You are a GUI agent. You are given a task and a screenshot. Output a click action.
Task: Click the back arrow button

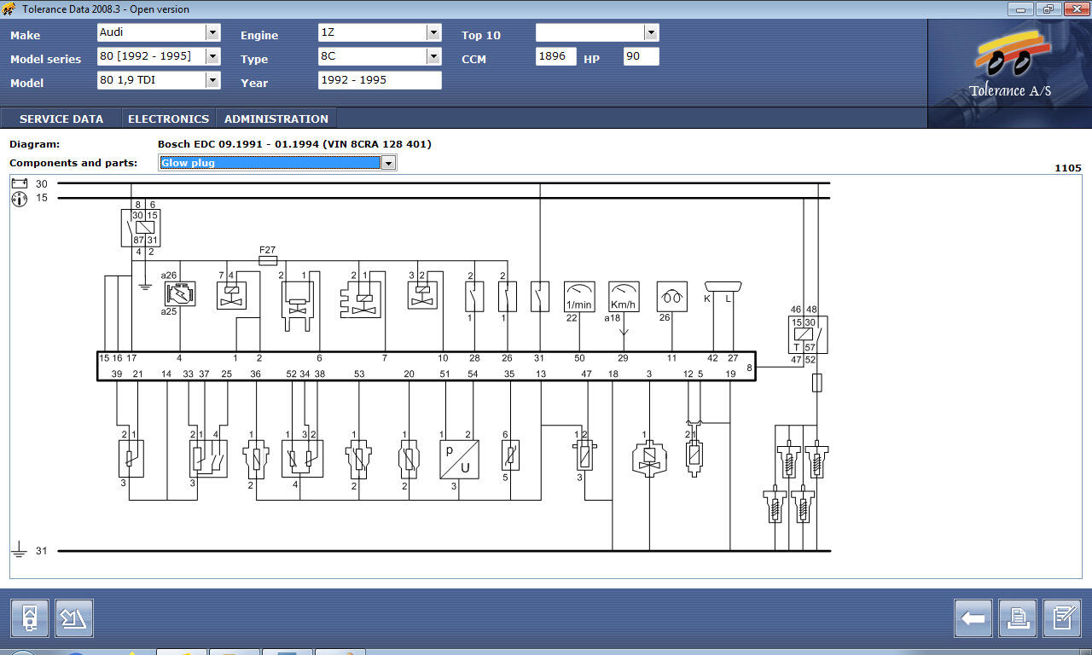tap(974, 618)
